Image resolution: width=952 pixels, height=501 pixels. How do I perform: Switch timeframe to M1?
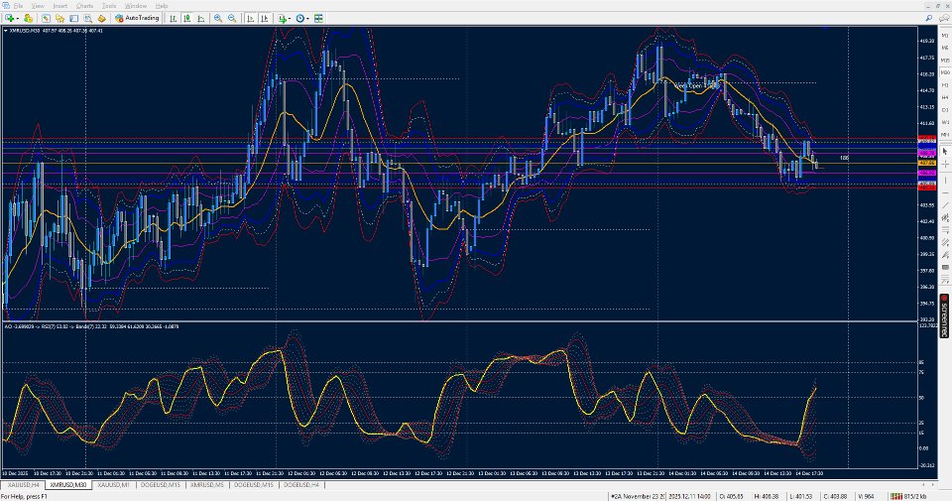coord(945,36)
